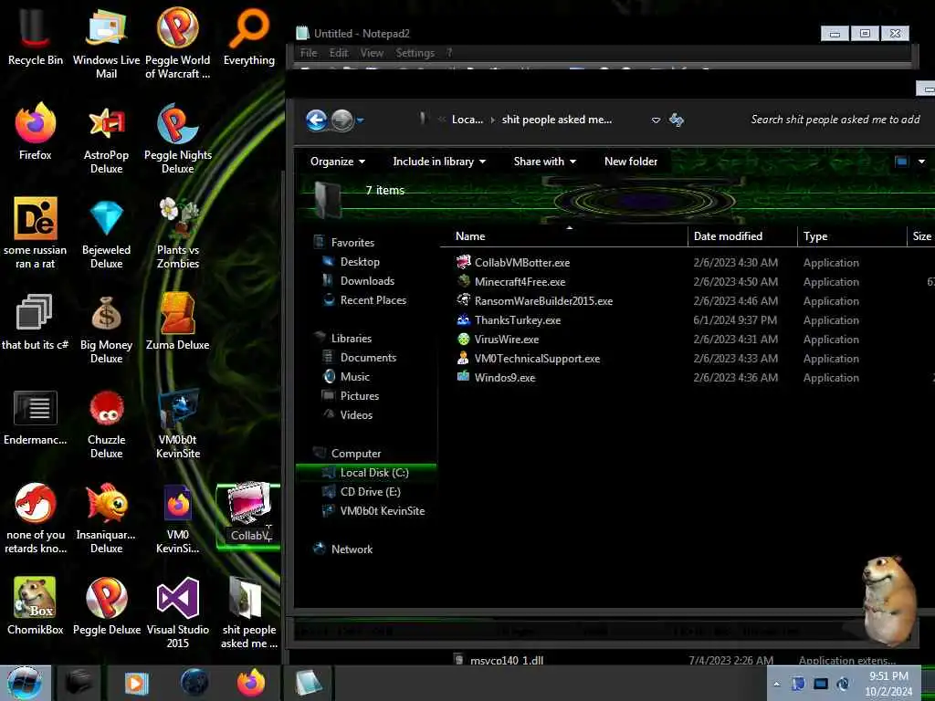Screen dimensions: 935x701
Task: Open Notepad2 Edit menu
Action: click(339, 53)
